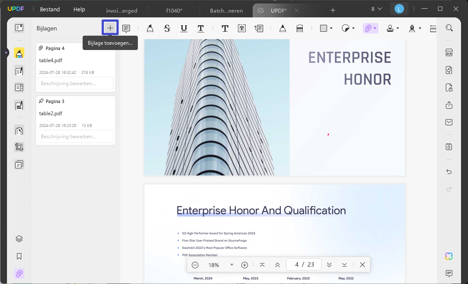The image size is (468, 284).
Task: Edit description field for table2.pdf
Action: click(76, 136)
